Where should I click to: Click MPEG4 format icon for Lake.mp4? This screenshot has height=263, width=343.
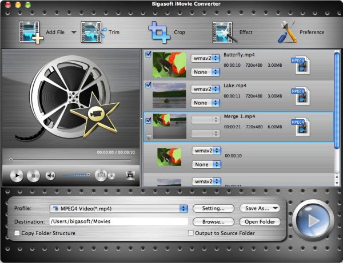click(301, 96)
